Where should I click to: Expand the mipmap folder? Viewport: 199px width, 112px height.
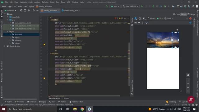pos(10,40)
